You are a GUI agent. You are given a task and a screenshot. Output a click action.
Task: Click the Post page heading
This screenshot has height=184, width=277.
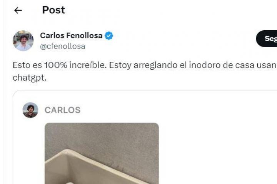pos(53,10)
